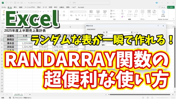The image size is (176, 99).
Task: Click the 行 input field in dialog
Action: (x=118, y=32)
